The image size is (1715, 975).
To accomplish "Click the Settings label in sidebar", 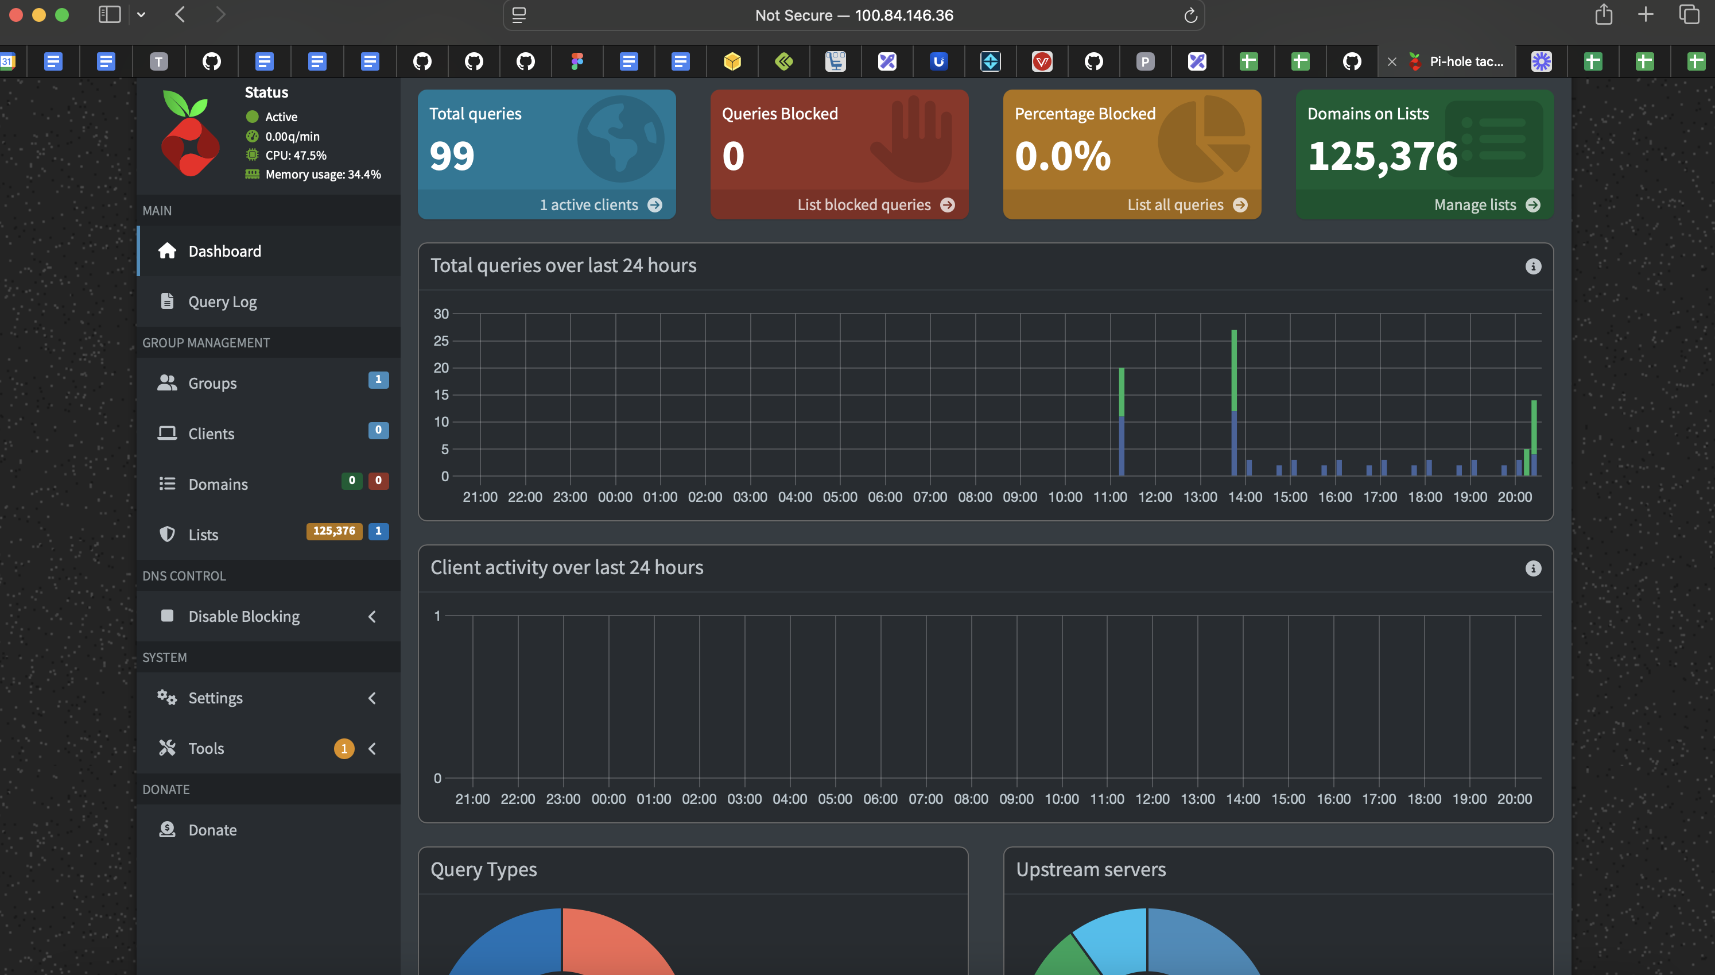I will click(215, 698).
